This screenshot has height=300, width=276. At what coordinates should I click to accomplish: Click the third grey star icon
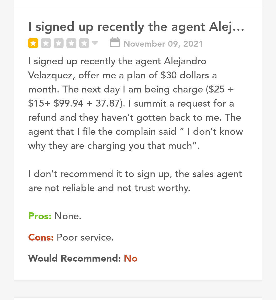point(59,43)
